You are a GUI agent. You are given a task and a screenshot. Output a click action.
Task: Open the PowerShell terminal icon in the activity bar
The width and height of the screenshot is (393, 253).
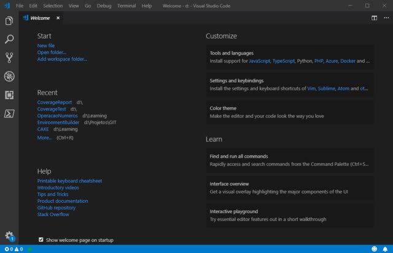click(9, 114)
